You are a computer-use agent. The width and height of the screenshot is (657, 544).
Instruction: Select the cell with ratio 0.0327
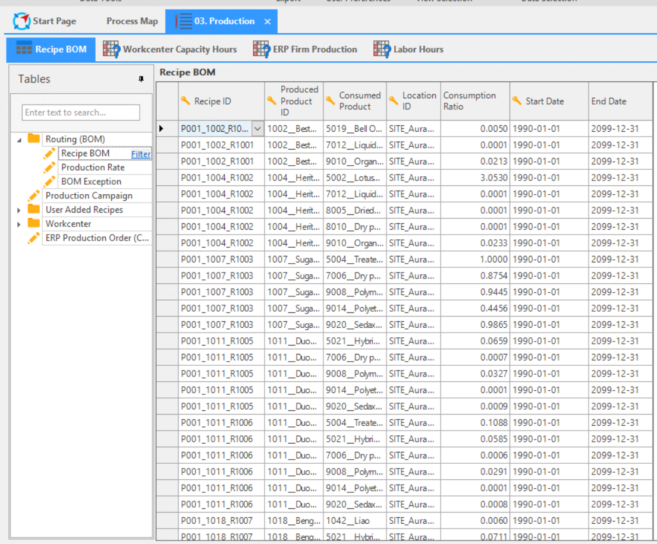[475, 374]
